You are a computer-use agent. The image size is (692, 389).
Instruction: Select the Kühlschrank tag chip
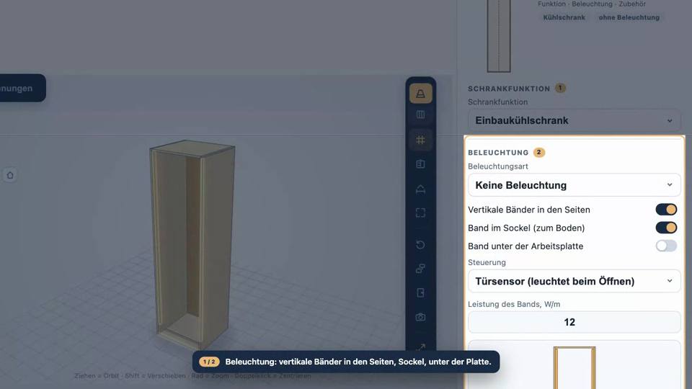click(564, 17)
